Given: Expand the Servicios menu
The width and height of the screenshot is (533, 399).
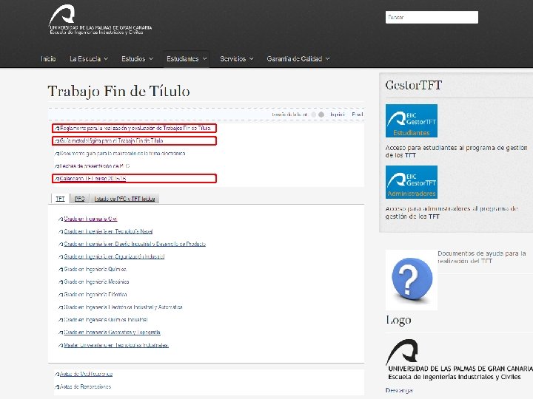Looking at the screenshot, I should [237, 58].
